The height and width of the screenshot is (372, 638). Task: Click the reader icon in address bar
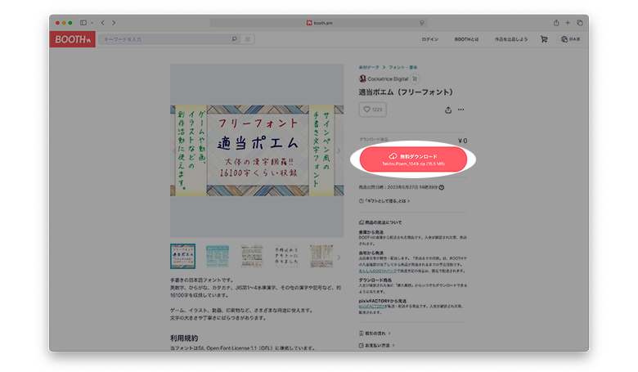(422, 23)
